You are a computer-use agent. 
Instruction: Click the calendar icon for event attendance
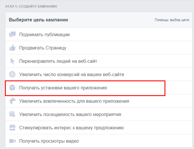[x=12, y=114]
